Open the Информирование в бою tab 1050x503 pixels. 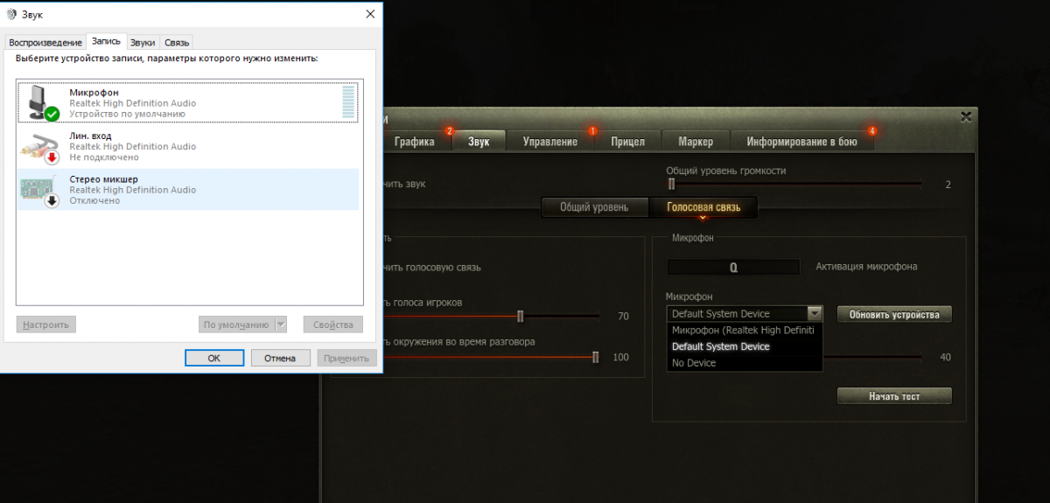click(x=801, y=142)
